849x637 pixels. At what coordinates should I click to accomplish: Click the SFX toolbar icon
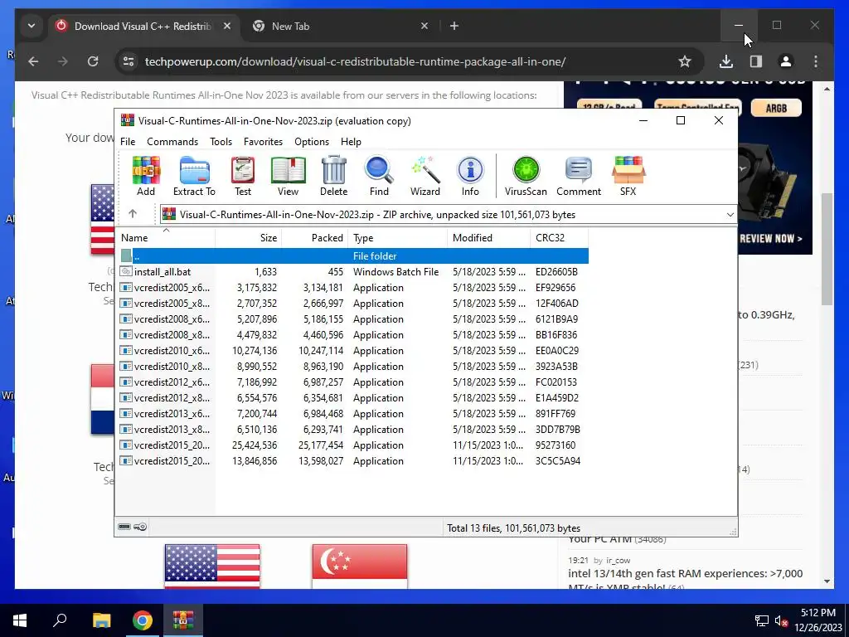628,176
